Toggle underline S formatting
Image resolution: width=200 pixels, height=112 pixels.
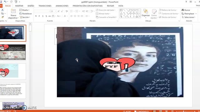[43, 16]
